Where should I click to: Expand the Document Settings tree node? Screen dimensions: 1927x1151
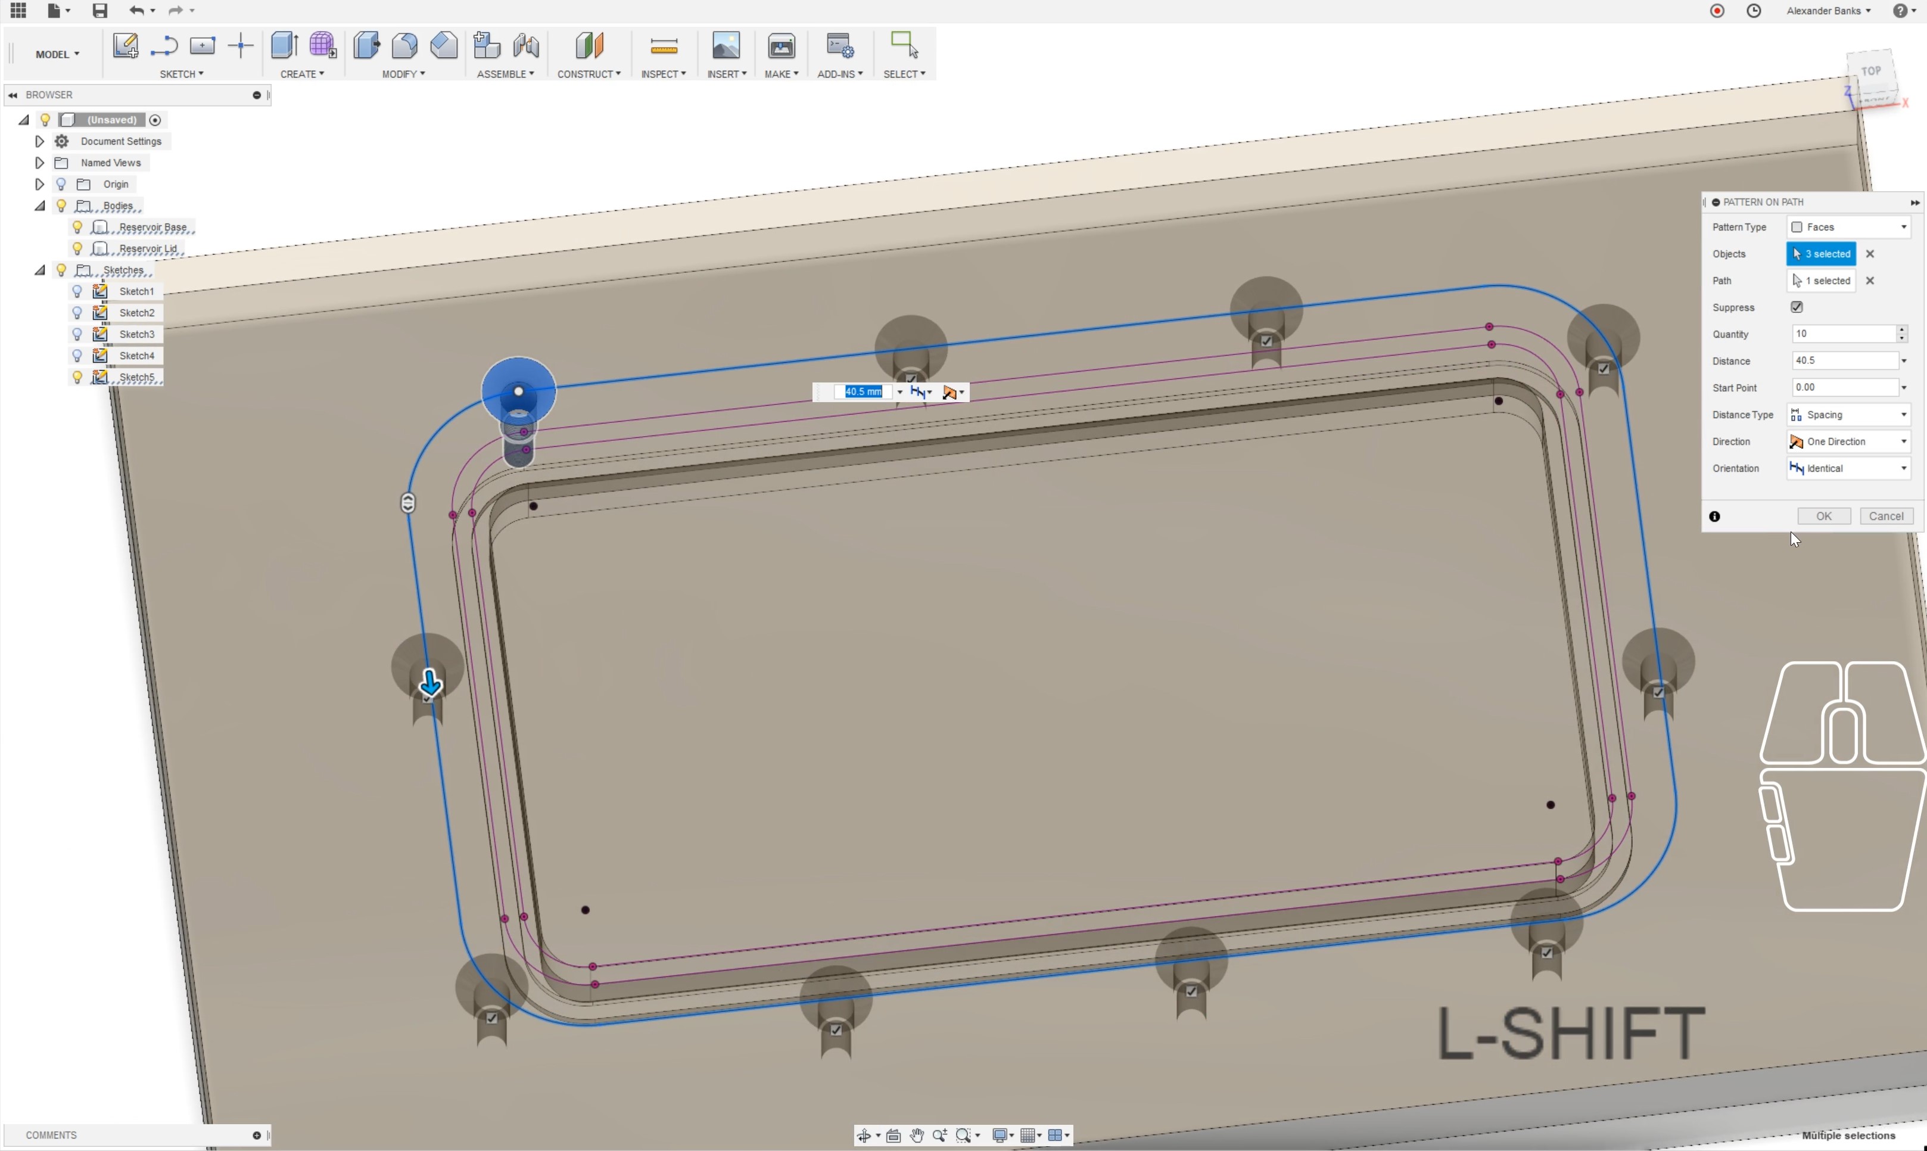[39, 141]
